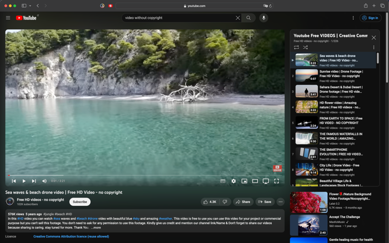This screenshot has width=389, height=243.
Task: Toggle playlist shuffle
Action: 306,47
